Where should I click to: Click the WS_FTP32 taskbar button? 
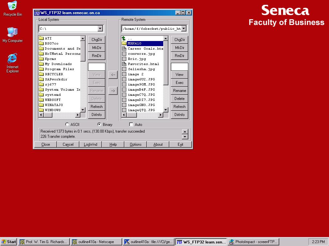(201, 242)
